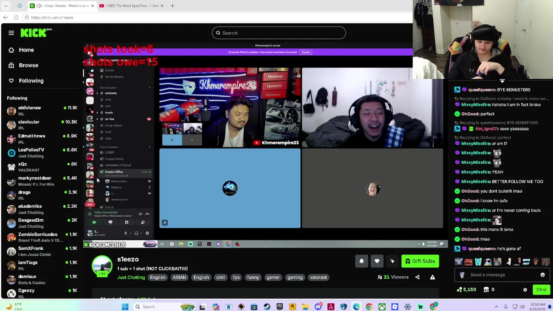Screen dimensions: 553x311
Task: Close the Black Eyed Peas tab
Action: [x=162, y=6]
